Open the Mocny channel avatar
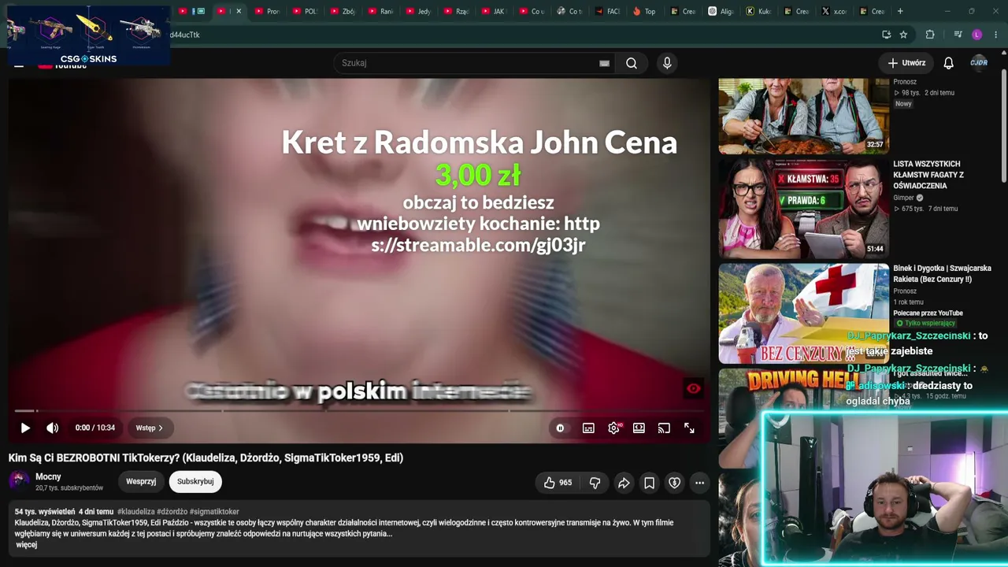The image size is (1008, 567). (x=19, y=481)
